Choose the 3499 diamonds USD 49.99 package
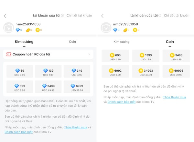Screen dimensions: 194x142 click(x=48, y=88)
